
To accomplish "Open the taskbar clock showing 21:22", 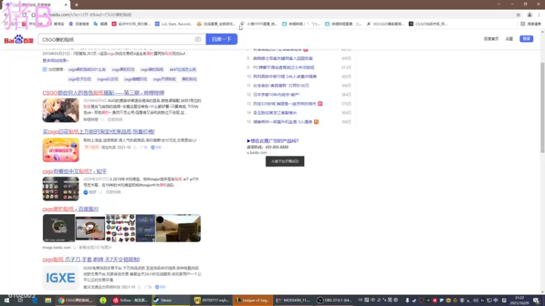I will tap(519, 300).
